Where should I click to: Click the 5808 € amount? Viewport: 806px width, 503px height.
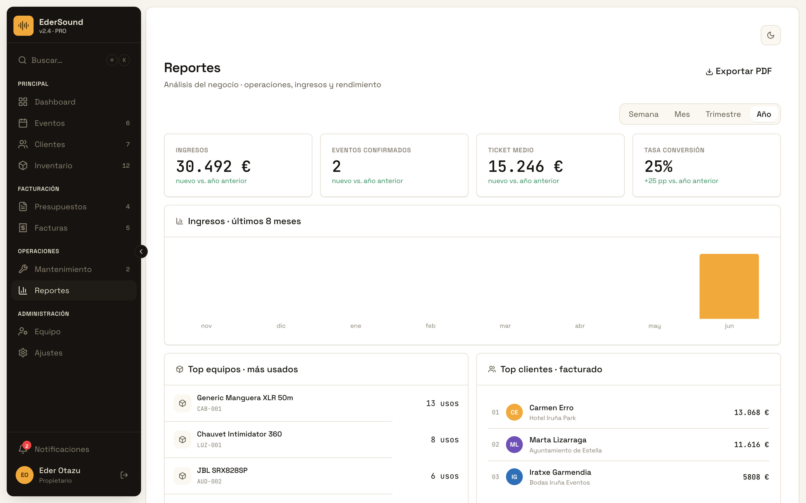point(756,477)
